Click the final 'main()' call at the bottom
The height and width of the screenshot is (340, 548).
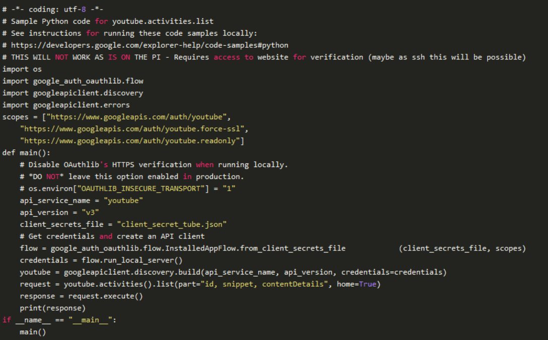tap(33, 332)
